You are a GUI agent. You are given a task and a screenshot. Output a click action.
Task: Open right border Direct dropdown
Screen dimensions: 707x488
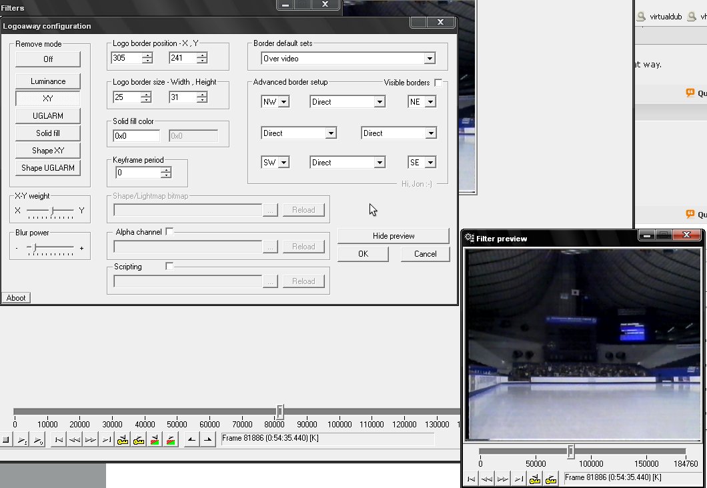coord(431,133)
